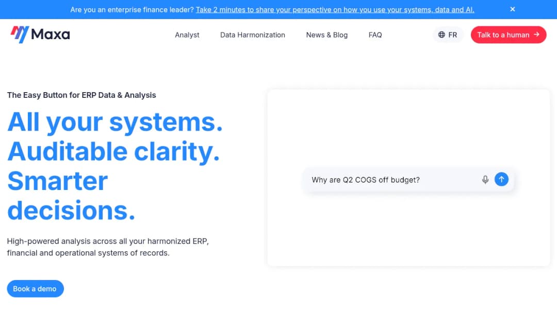Viewport: 557px width, 313px height.
Task: Open the enterprise finance survey link
Action: point(335,10)
